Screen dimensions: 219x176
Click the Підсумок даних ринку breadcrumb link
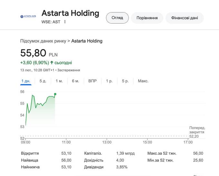(43, 41)
